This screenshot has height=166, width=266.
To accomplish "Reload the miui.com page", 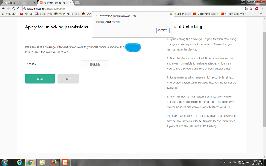I will (14, 8).
